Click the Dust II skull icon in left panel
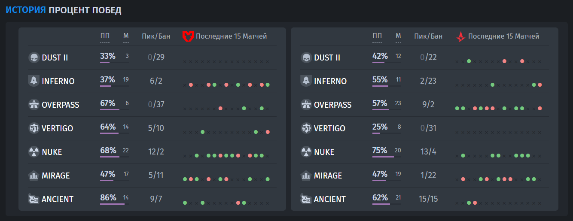573x221 pixels. (34, 58)
